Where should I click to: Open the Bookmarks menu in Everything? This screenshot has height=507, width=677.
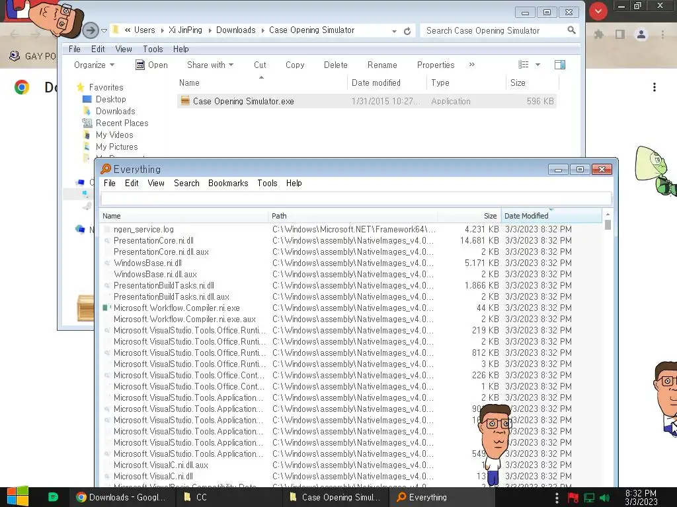228,183
